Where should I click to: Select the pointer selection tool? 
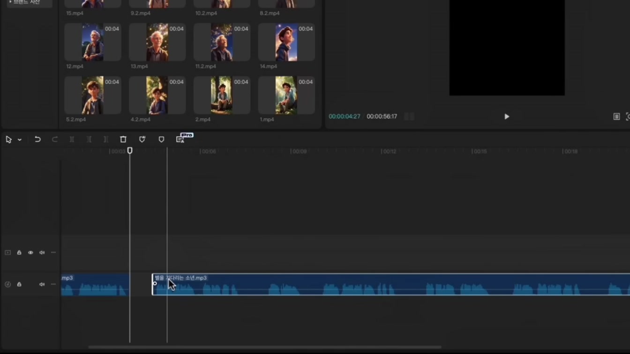8,140
